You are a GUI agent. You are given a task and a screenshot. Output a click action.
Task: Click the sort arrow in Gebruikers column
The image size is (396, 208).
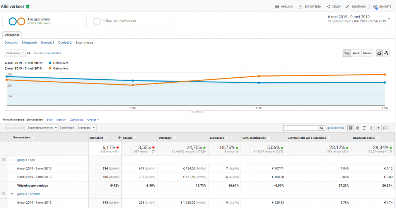pos(119,138)
